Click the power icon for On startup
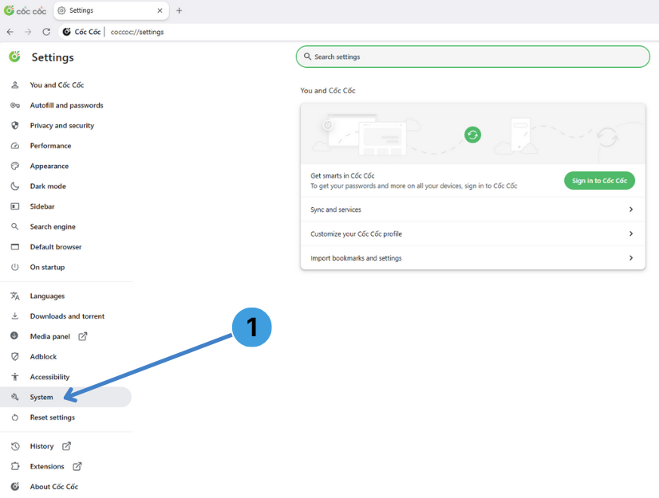659x498 pixels. pos(14,267)
